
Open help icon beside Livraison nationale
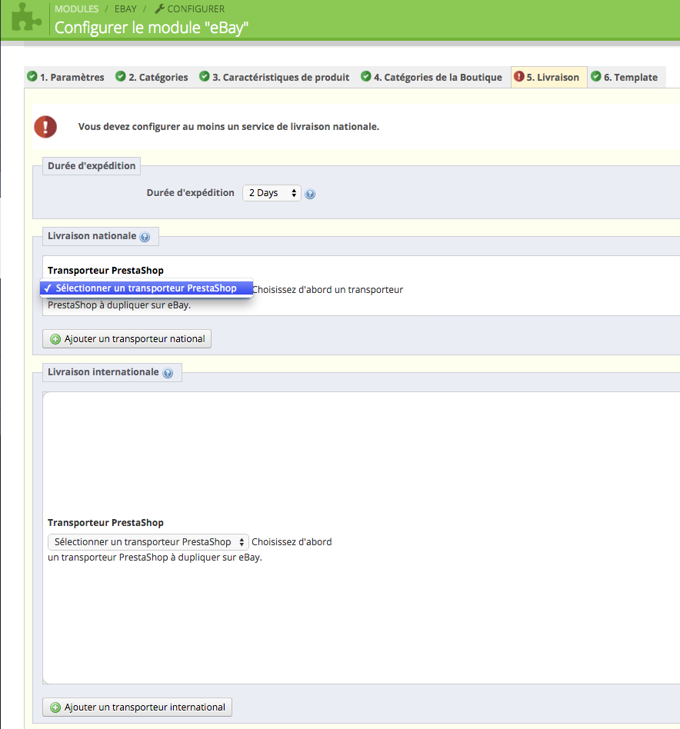pyautogui.click(x=145, y=237)
